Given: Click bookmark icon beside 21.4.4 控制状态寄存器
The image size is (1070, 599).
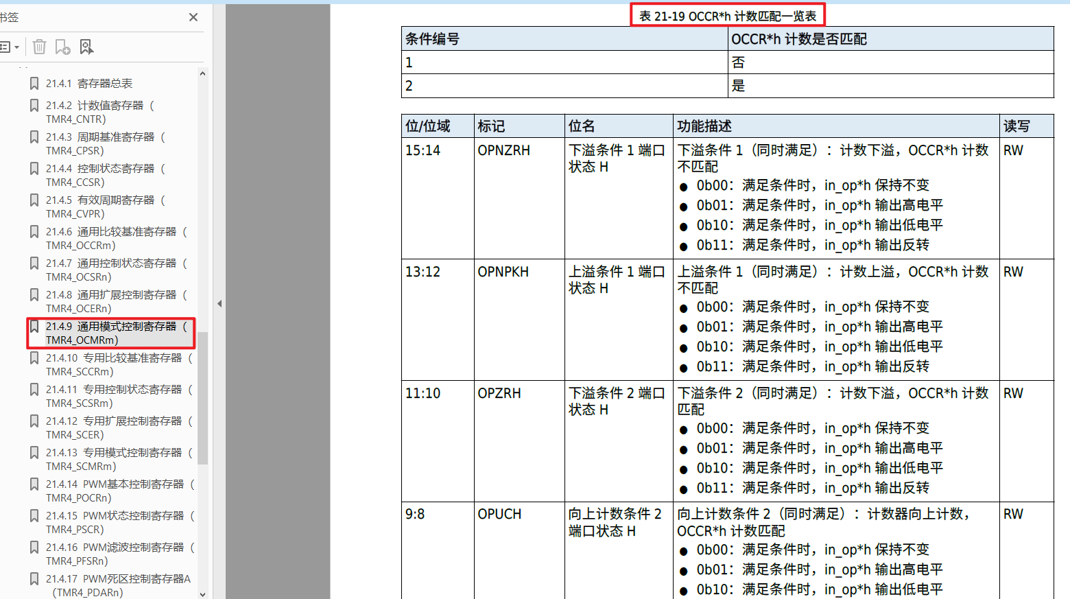Looking at the screenshot, I should (34, 168).
